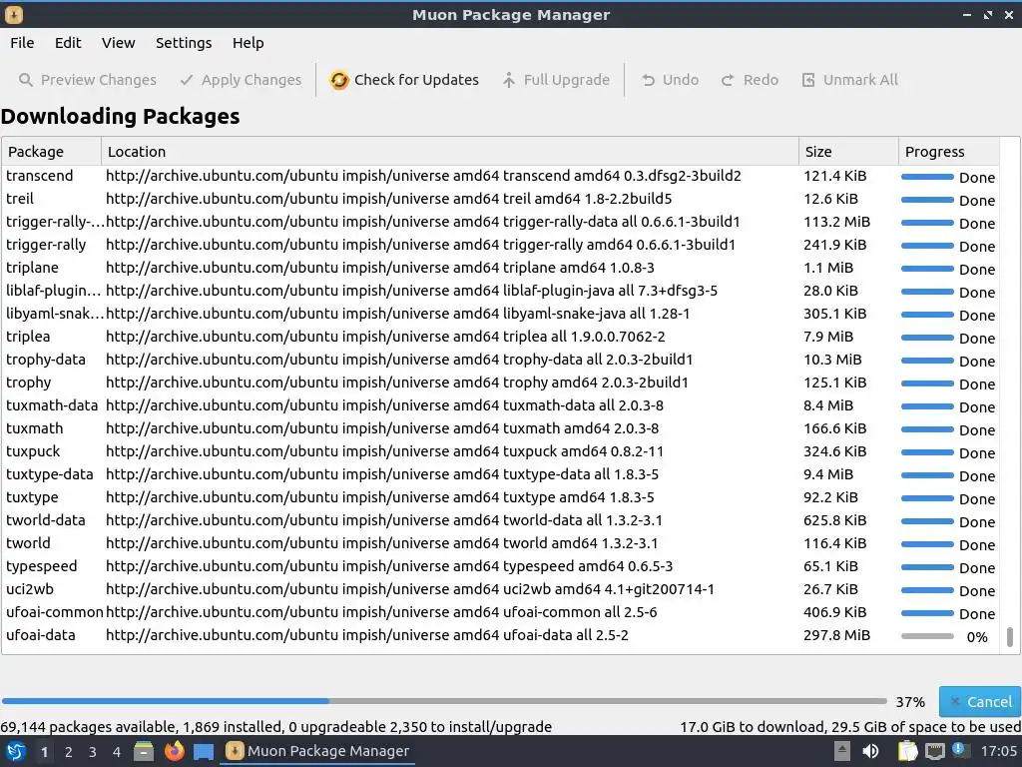Click the Unmark All icon
1022x767 pixels.
pos(808,80)
